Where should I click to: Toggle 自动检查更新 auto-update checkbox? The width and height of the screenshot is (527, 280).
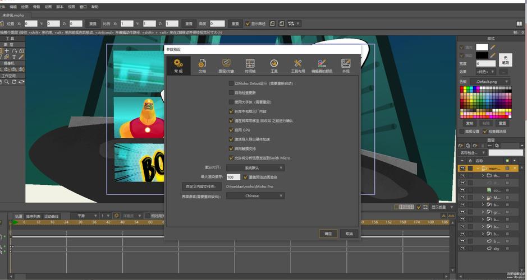point(231,92)
